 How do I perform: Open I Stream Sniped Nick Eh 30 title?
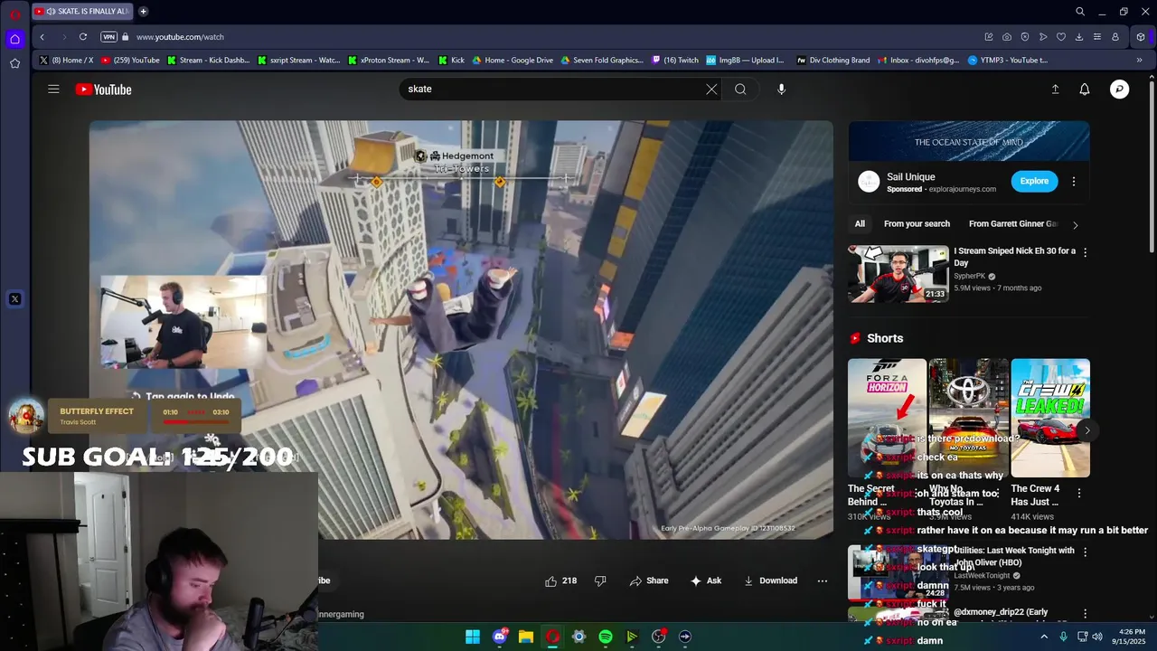(1014, 257)
